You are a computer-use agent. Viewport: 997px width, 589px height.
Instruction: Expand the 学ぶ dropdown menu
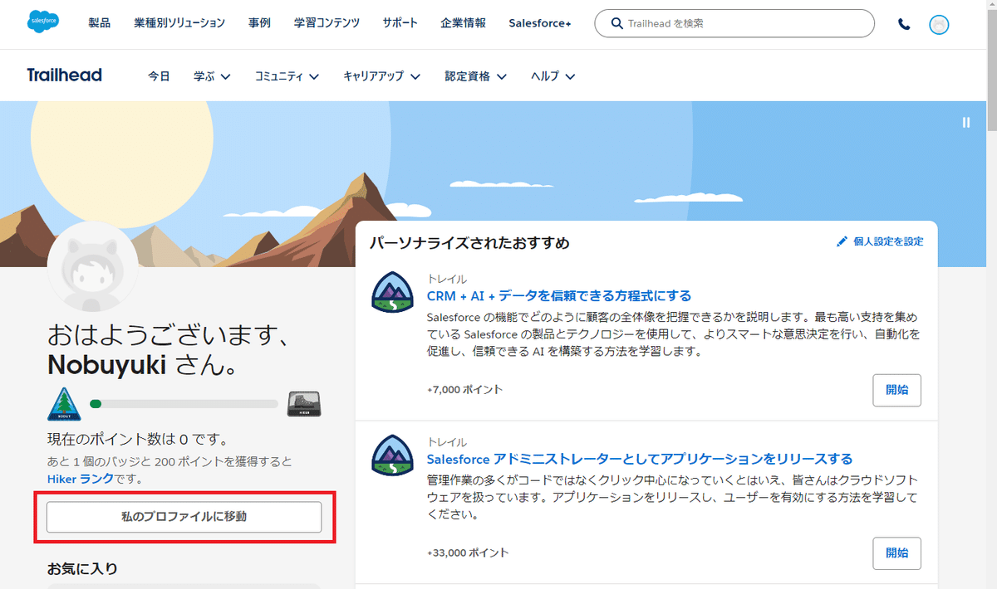point(212,76)
